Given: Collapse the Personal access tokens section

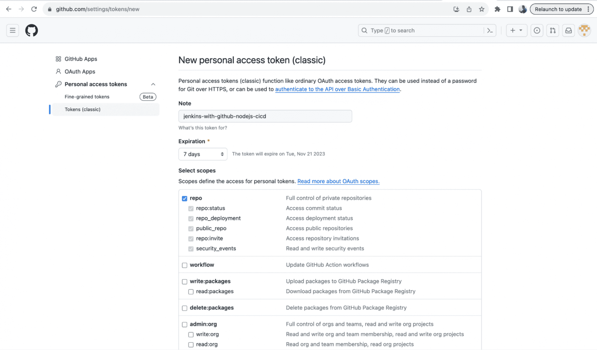Looking at the screenshot, I should pos(153,84).
